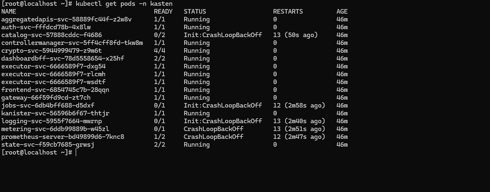Click the logging-svc-5955f7664-mwrnp pod name
490x192 pixels.
(x=51, y=121)
